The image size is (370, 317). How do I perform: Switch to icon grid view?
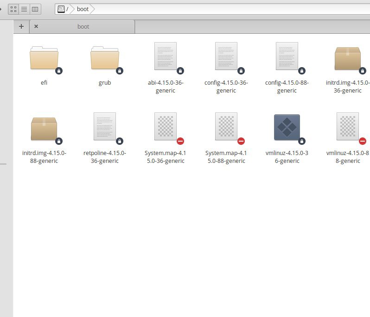(13, 9)
